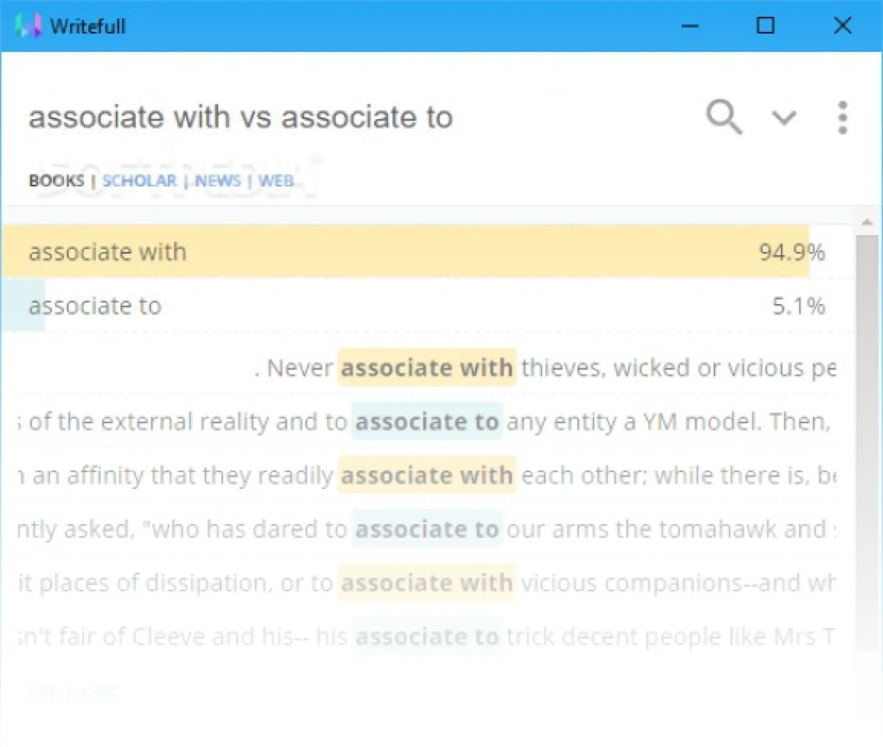Open the WEB results tab
The height and width of the screenshot is (747, 883).
tap(276, 180)
